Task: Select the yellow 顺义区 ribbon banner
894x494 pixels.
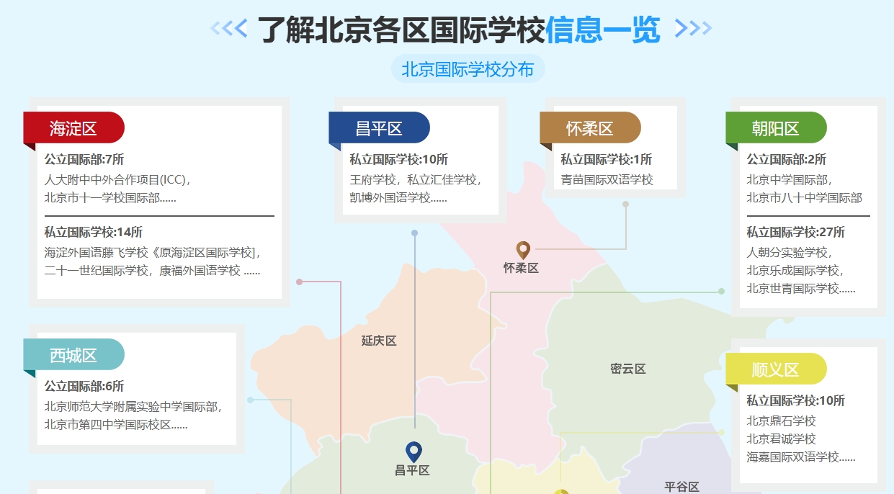Action: click(x=774, y=369)
